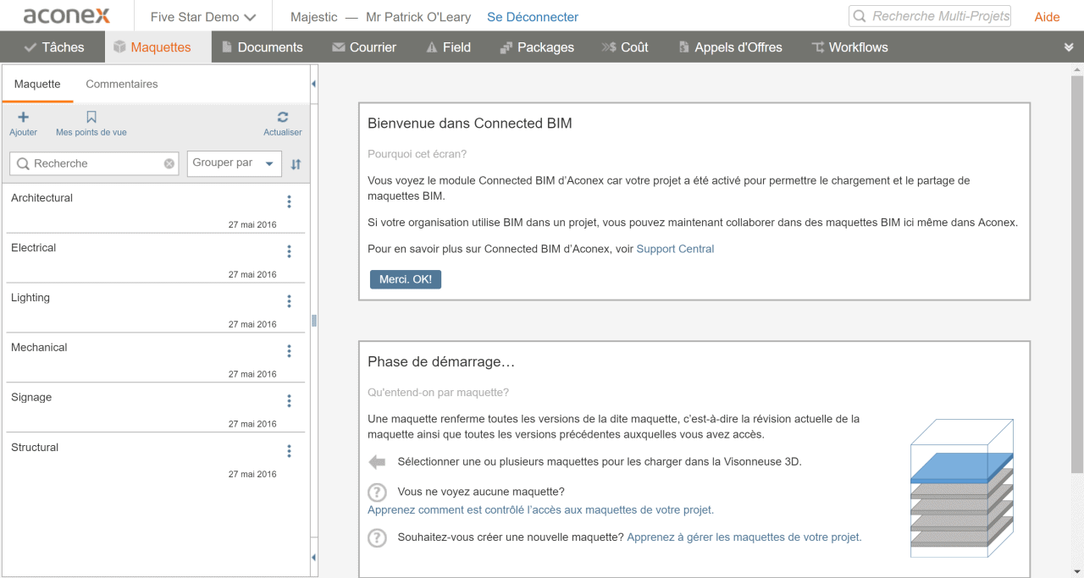Collapse side panel with the upper arrow
Screen dimensions: 1084x578
coord(314,84)
